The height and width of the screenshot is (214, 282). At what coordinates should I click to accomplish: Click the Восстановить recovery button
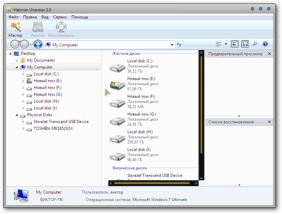(x=61, y=30)
